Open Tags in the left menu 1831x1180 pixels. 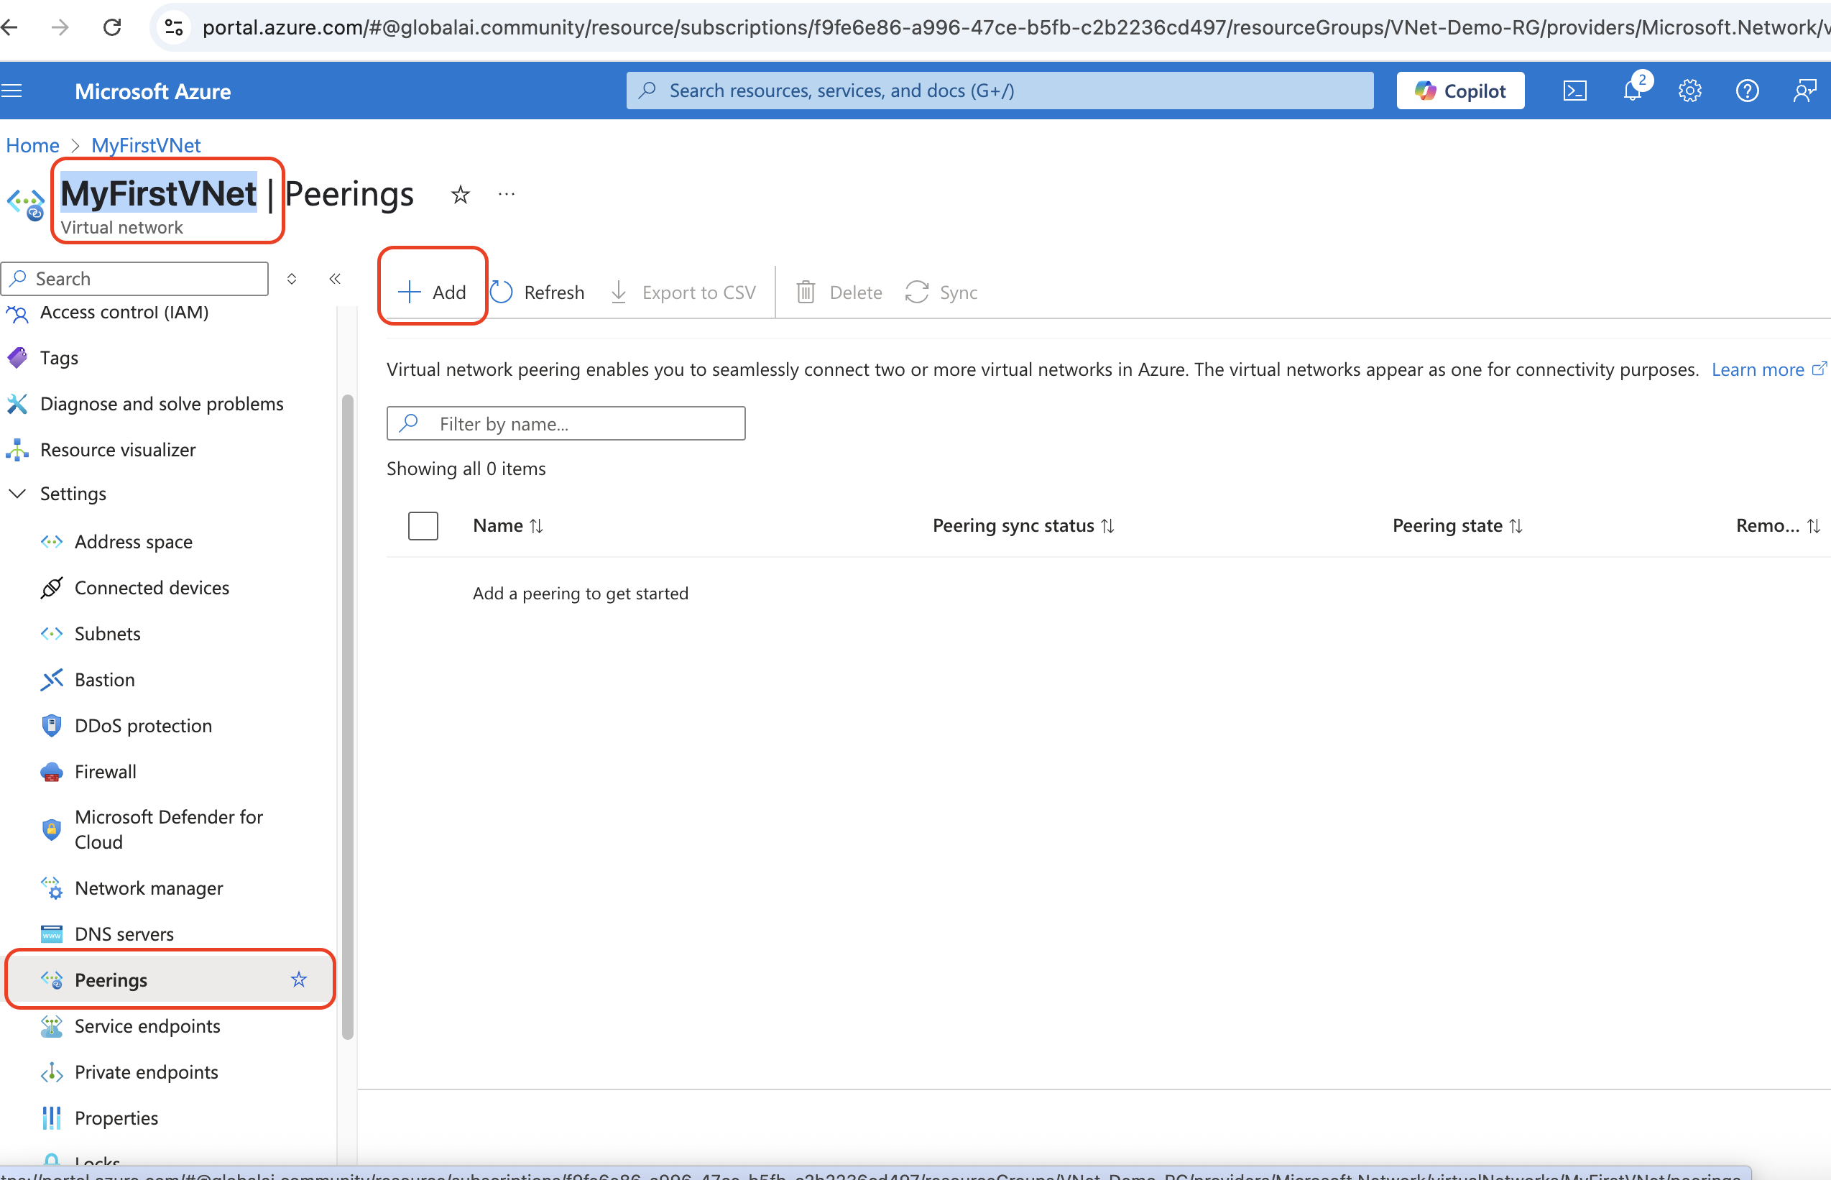point(59,358)
